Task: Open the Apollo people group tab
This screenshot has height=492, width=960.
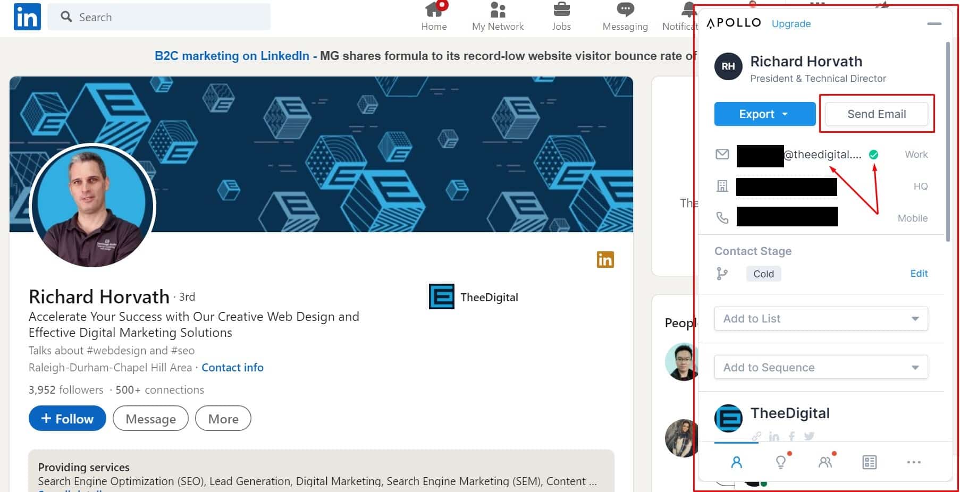Action: coord(825,462)
